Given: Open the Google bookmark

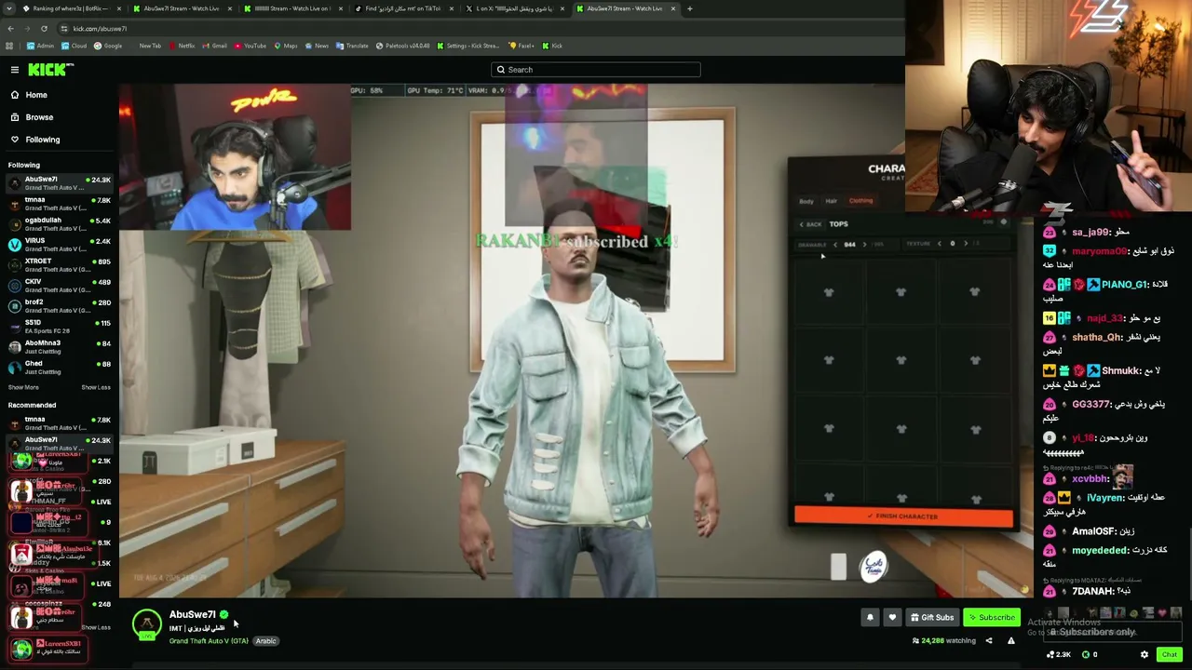Looking at the screenshot, I should click(x=108, y=46).
